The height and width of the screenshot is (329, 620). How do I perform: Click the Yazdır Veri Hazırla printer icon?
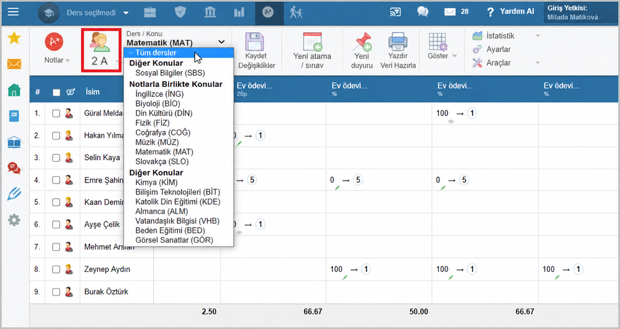coord(398,42)
